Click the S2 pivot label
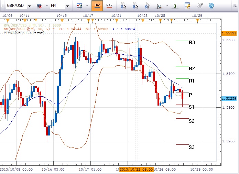 pyautogui.click(x=192, y=121)
